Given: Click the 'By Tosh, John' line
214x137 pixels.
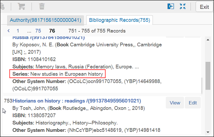Looking at the screenshot, I should pos(79,108).
